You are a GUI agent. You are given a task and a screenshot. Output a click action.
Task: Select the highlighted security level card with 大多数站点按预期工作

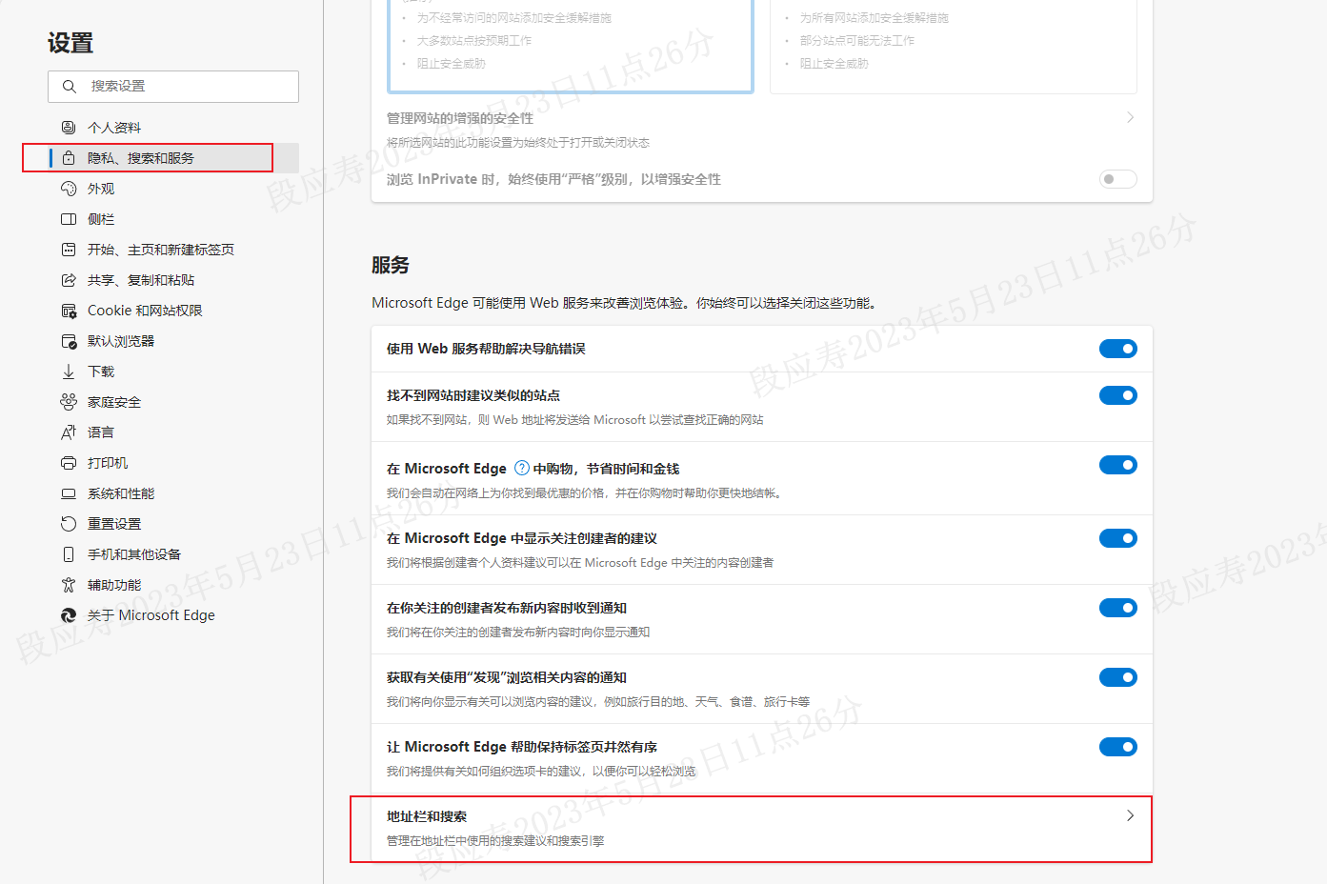pyautogui.click(x=571, y=46)
